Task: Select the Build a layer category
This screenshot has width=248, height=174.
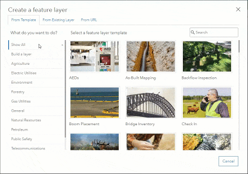Action: click(x=36, y=54)
